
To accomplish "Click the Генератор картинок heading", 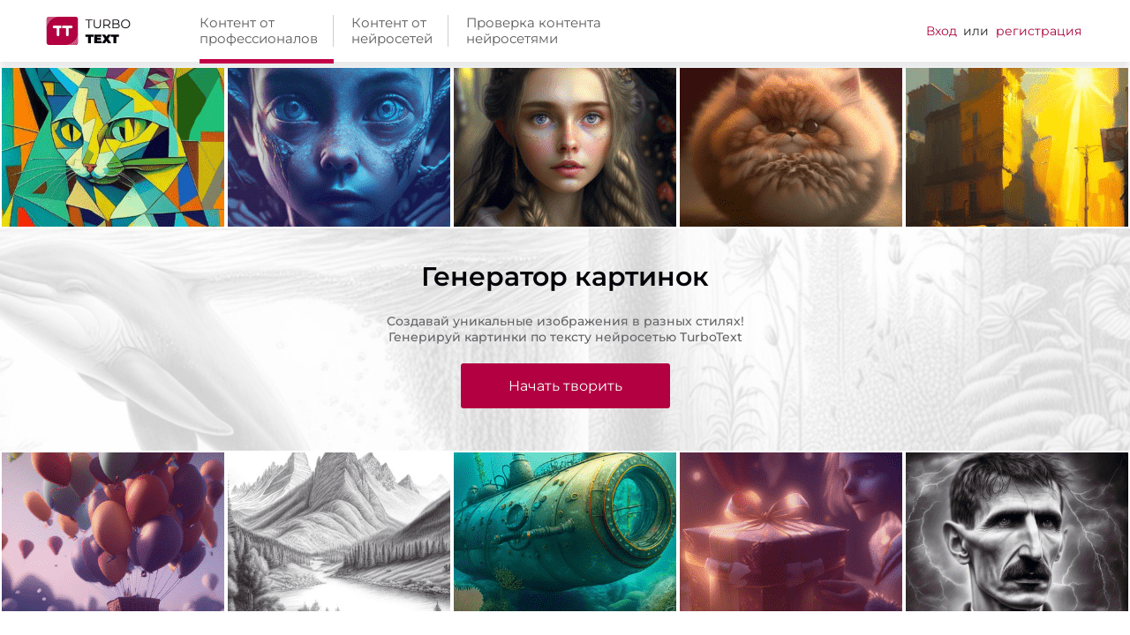I will point(565,277).
